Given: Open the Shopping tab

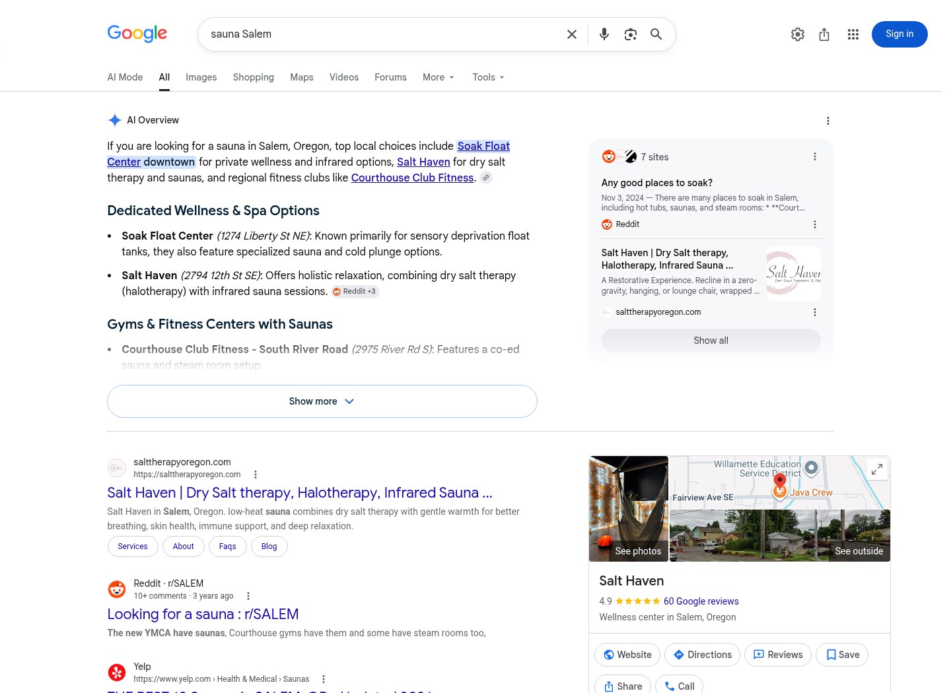Looking at the screenshot, I should (x=254, y=77).
